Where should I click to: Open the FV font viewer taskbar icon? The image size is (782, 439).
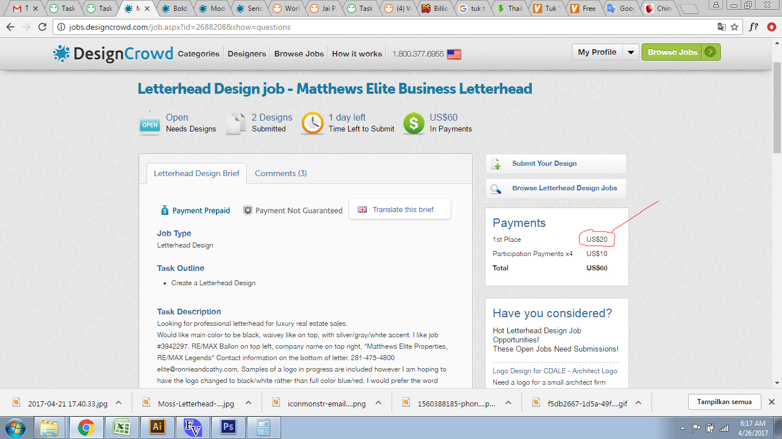pyautogui.click(x=193, y=427)
